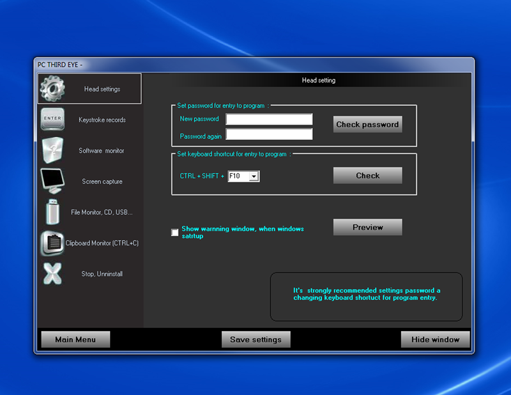Expand the F10 shortcut key dropdown
The width and height of the screenshot is (511, 395).
coord(254,176)
